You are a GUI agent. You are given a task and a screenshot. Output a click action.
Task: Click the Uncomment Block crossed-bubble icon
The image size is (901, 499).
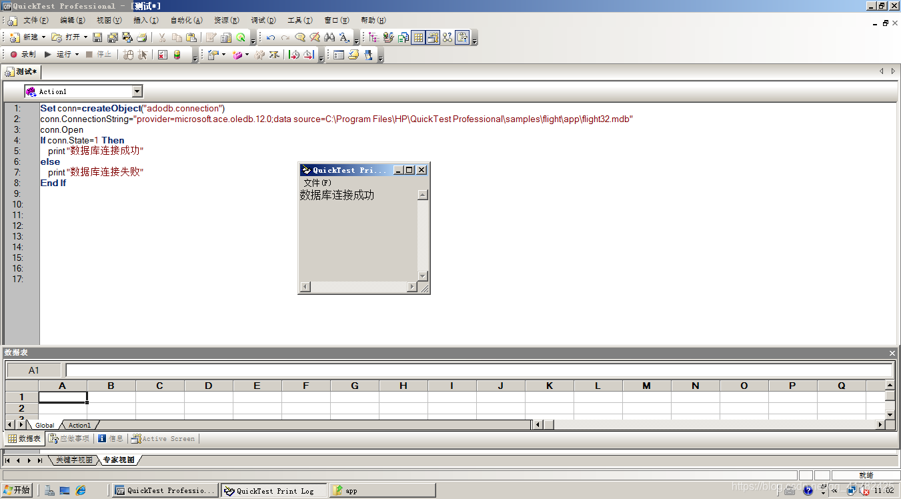[315, 37]
